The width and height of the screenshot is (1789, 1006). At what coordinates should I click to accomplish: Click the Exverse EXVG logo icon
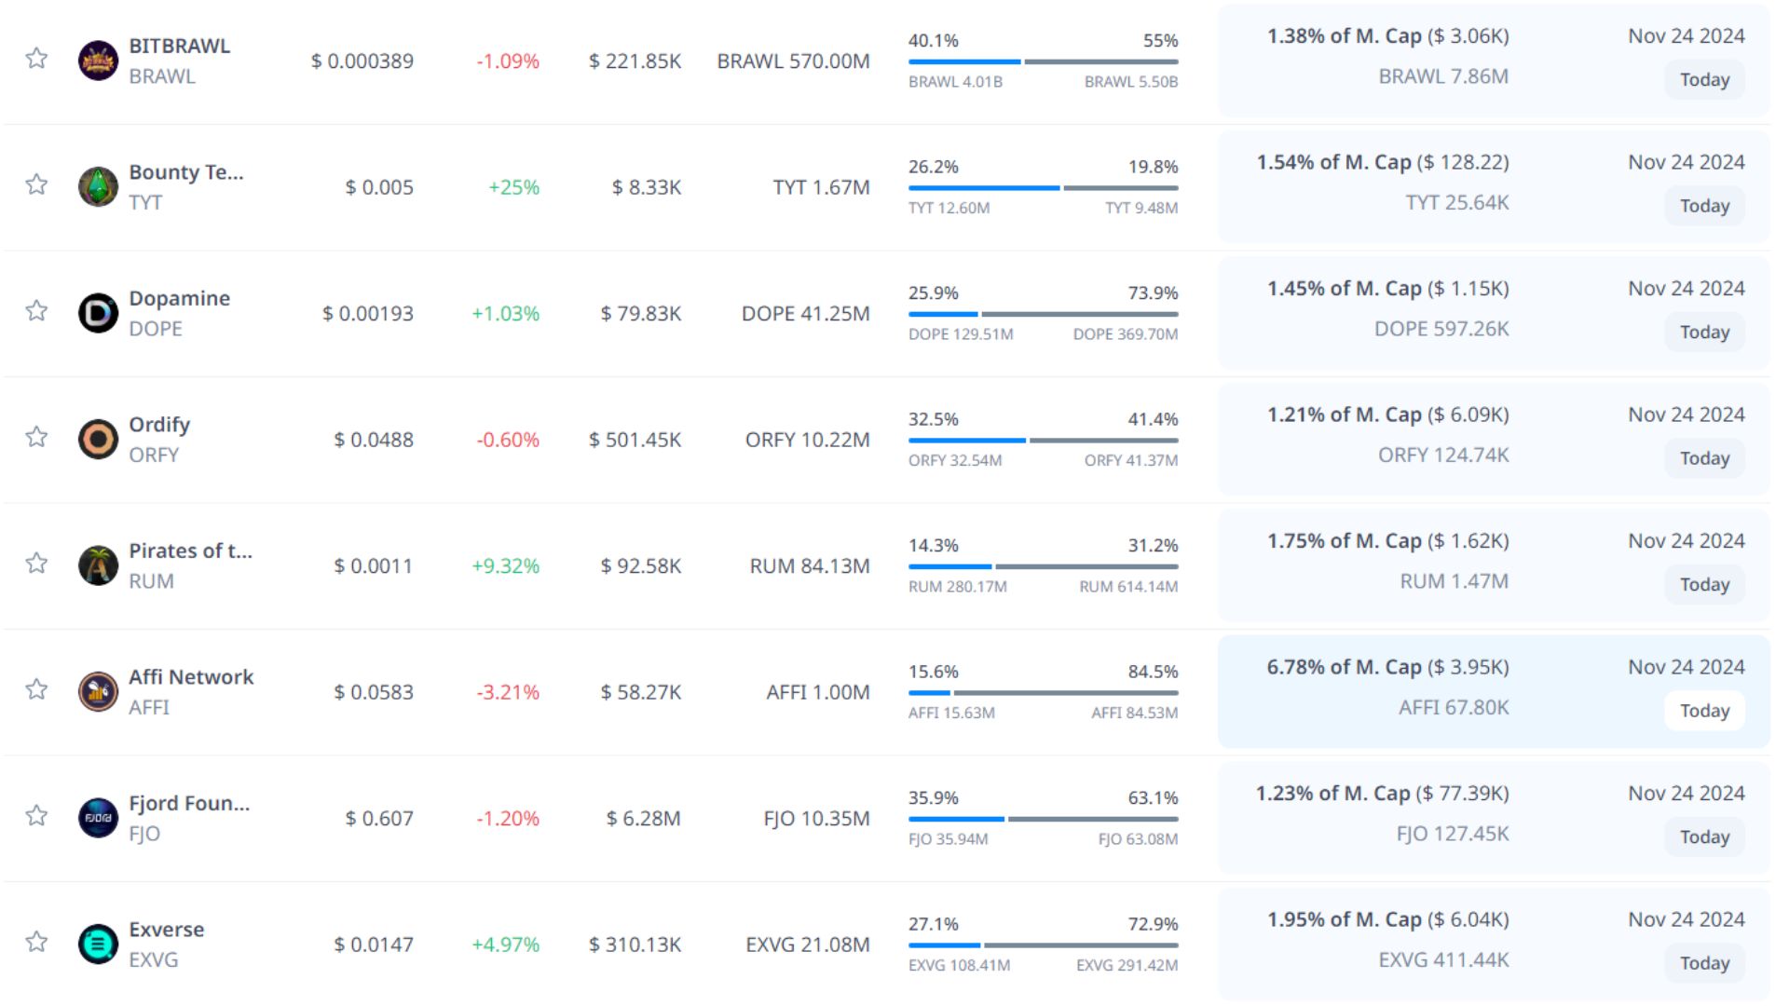click(x=98, y=945)
